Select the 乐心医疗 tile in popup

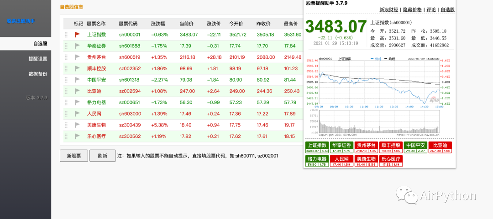pos(391,161)
